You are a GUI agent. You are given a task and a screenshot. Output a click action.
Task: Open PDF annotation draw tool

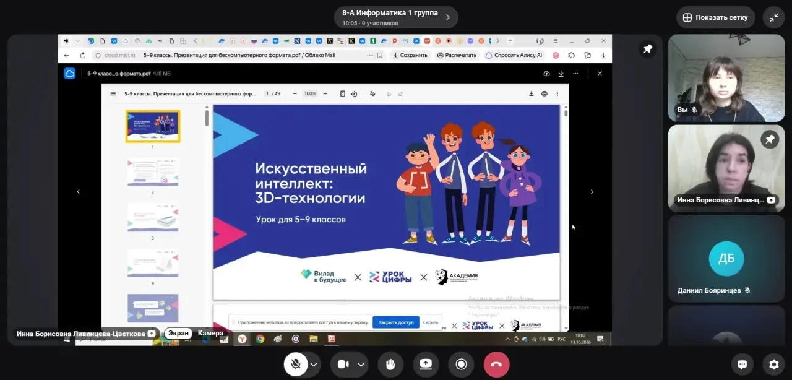(372, 94)
